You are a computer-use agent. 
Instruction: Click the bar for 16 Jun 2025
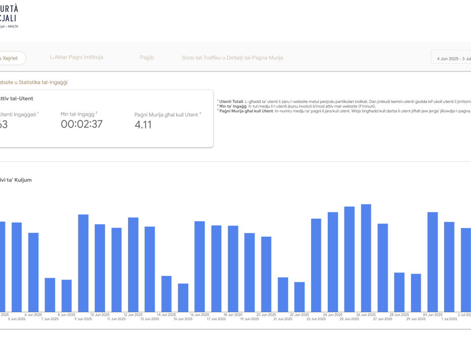coord(200,267)
